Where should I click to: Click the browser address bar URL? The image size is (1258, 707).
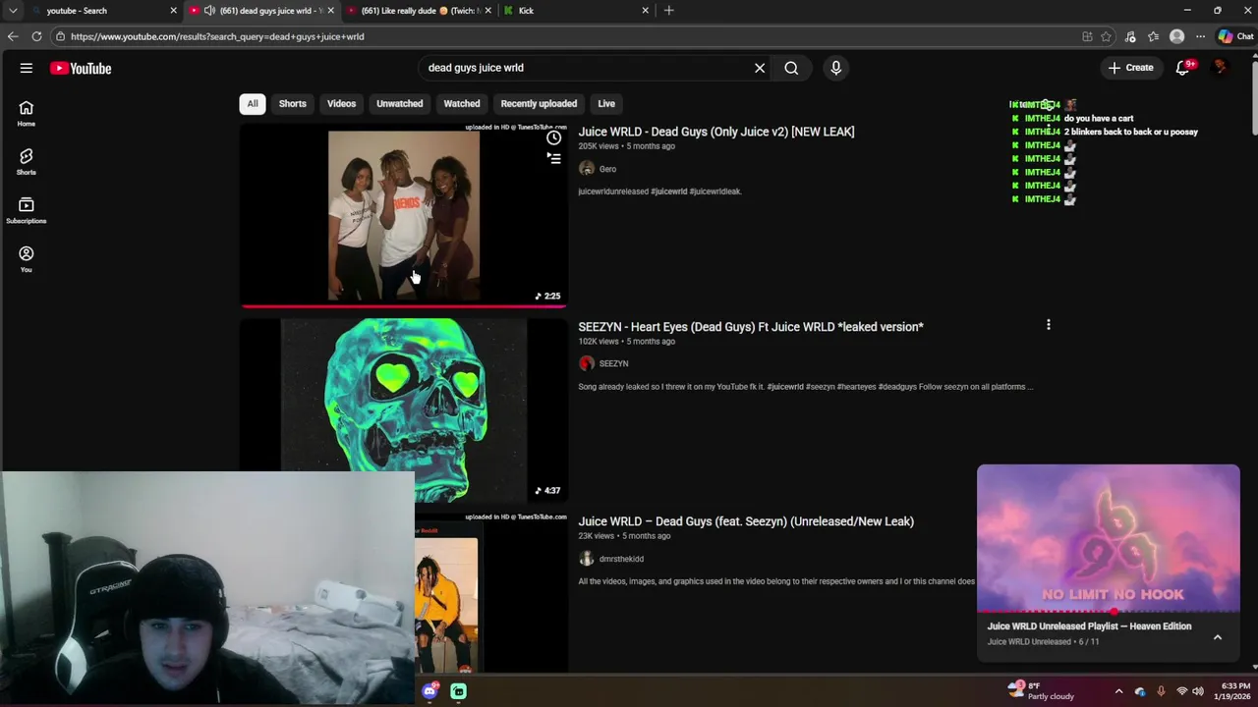click(217, 36)
